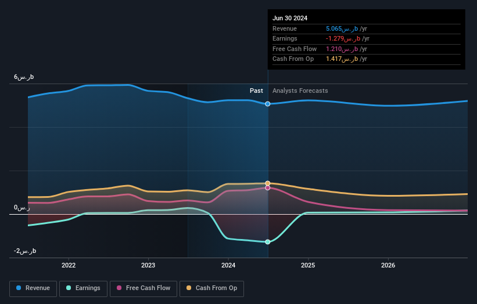The width and height of the screenshot is (477, 304).
Task: Click the 0 y-axis label
Action: (x=22, y=208)
